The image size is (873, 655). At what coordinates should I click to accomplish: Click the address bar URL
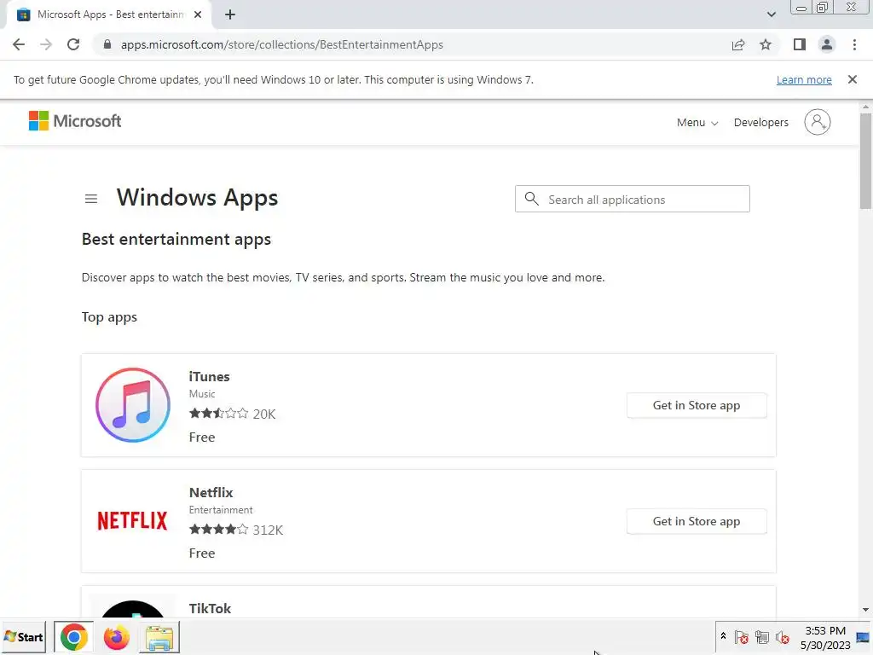coord(281,44)
